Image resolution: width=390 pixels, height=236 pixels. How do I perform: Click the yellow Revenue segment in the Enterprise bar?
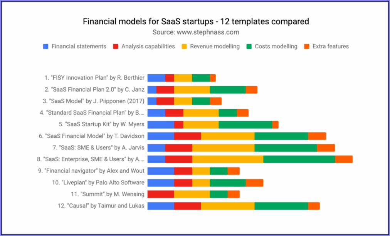[227, 159]
